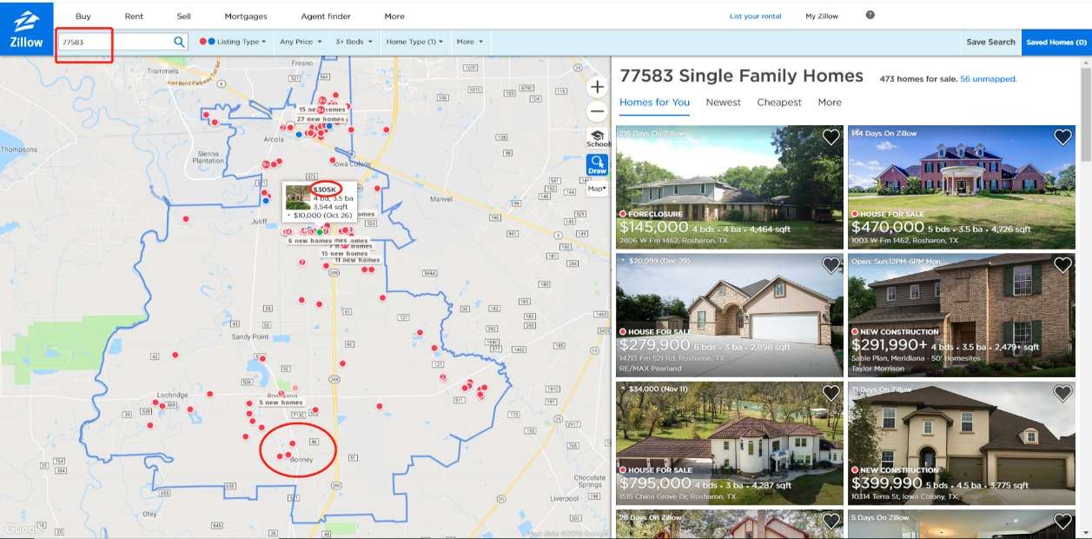
Task: Click the Zillow logo
Action: [x=26, y=28]
